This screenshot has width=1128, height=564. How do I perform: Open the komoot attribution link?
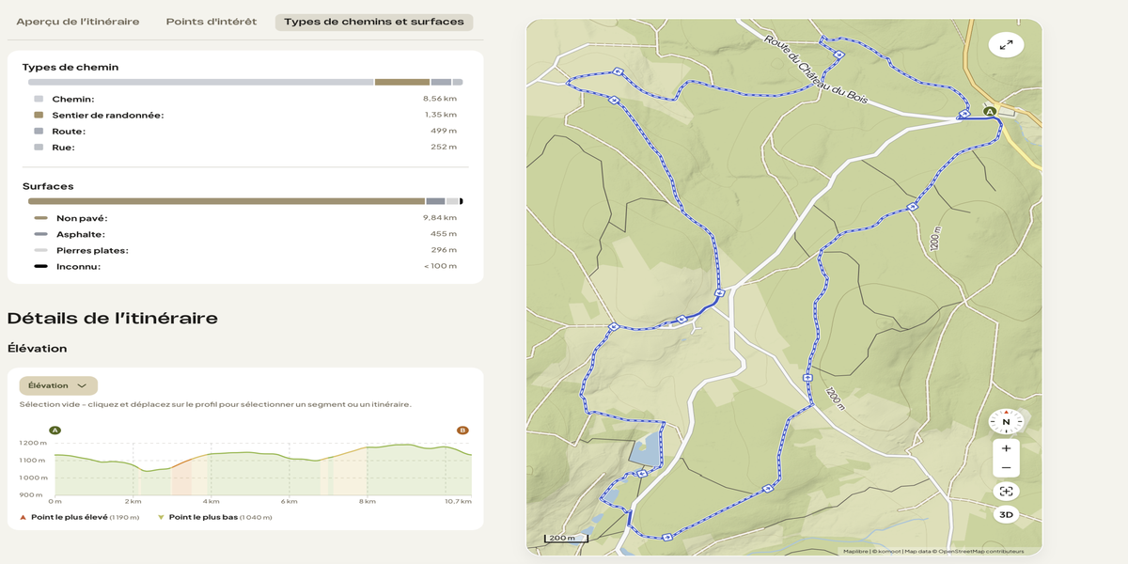coord(887,552)
